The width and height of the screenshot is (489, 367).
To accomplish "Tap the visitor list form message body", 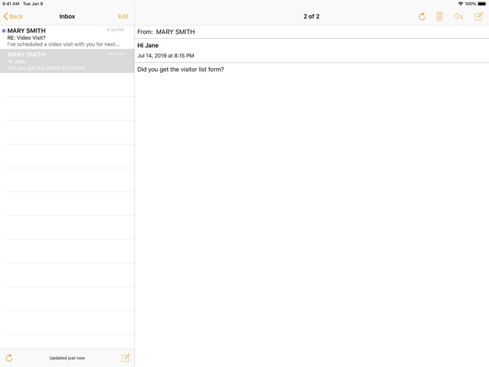I will click(181, 69).
